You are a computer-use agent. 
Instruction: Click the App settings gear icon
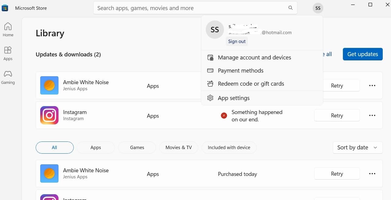[x=210, y=98]
